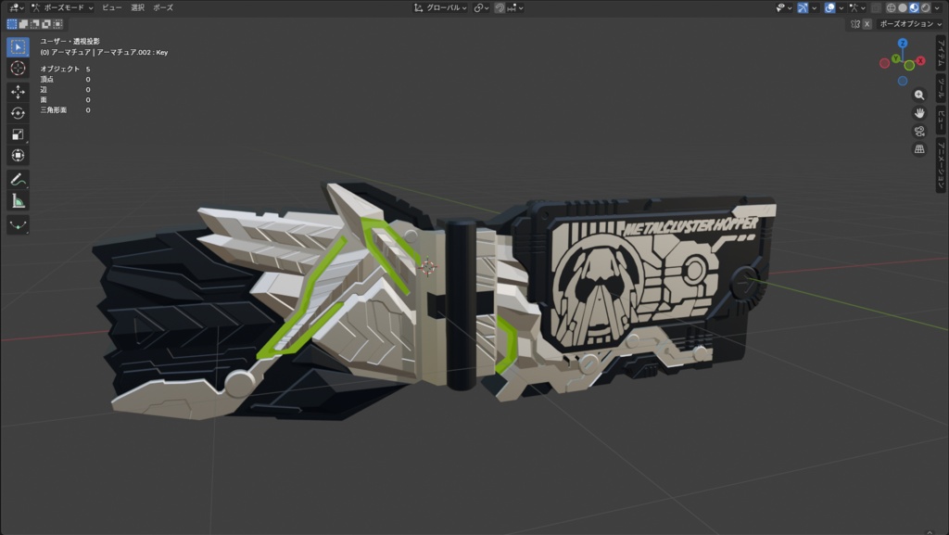This screenshot has width=949, height=535.
Task: Switch to material preview shading
Action: (x=914, y=7)
